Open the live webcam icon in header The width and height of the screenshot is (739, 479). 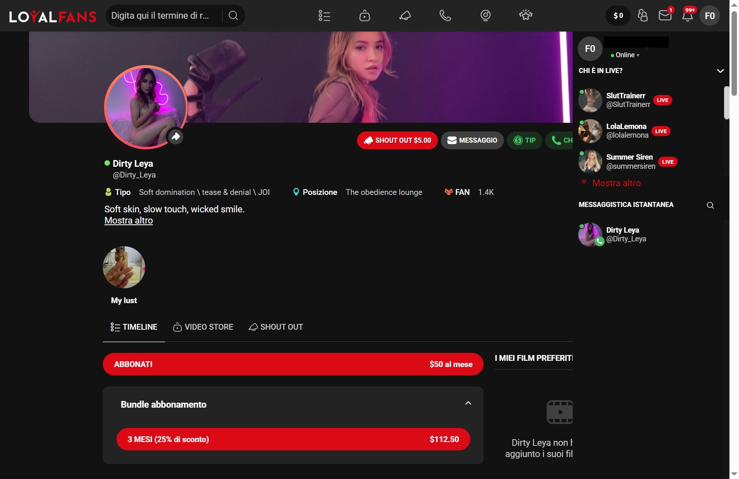pyautogui.click(x=485, y=16)
